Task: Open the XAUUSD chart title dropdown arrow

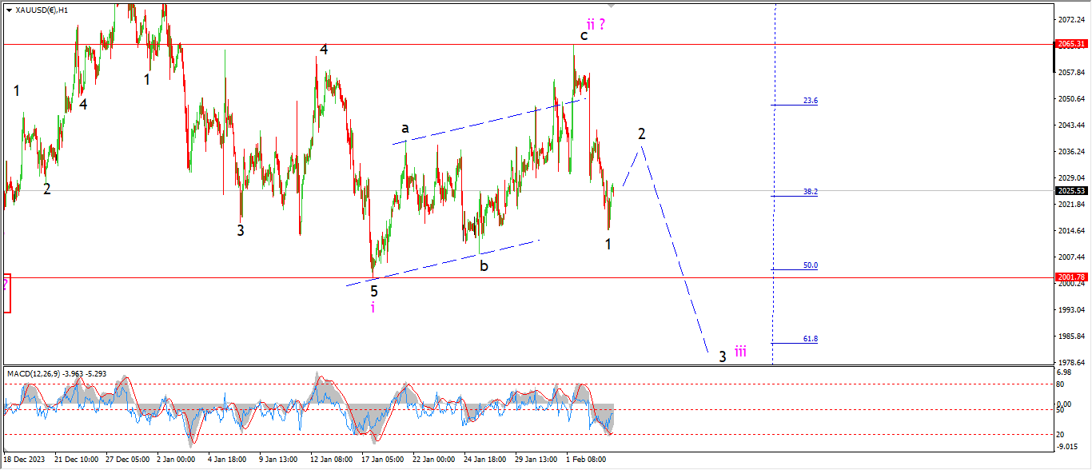Action: click(8, 10)
